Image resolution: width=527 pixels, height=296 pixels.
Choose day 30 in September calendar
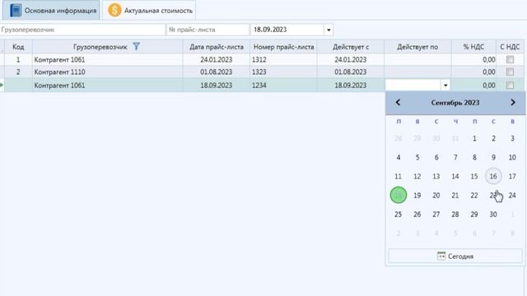coord(493,214)
